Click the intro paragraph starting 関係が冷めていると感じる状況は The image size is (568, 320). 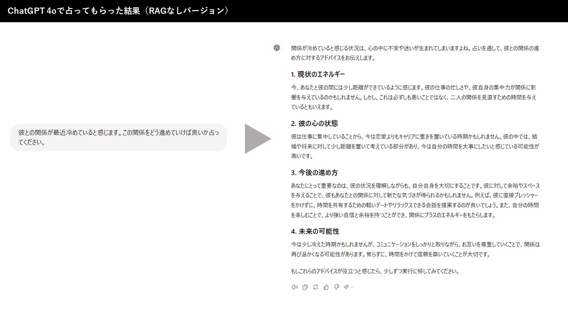(415, 53)
